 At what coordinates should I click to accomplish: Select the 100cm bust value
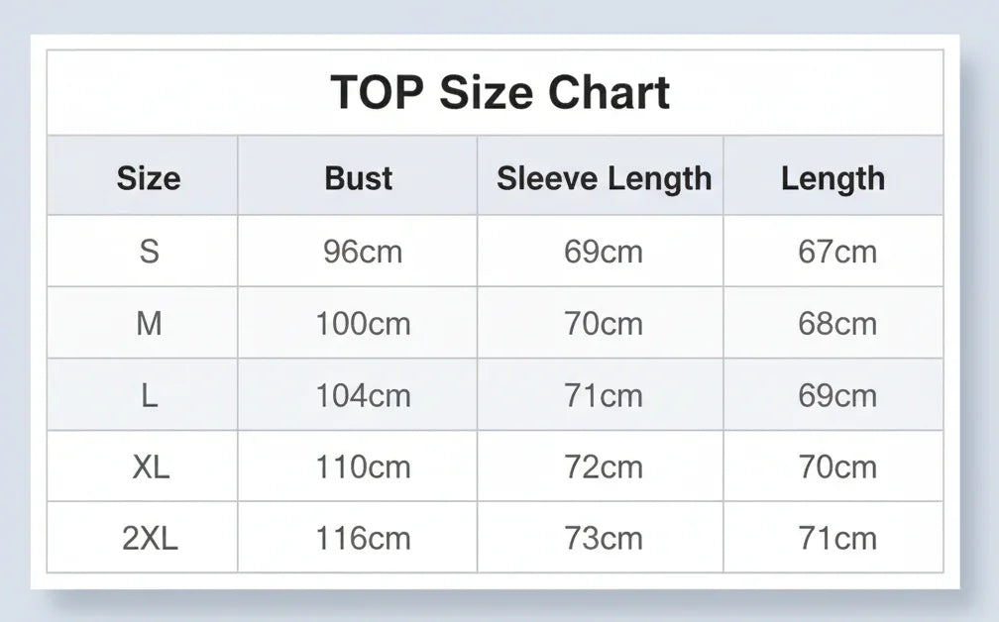(x=363, y=324)
